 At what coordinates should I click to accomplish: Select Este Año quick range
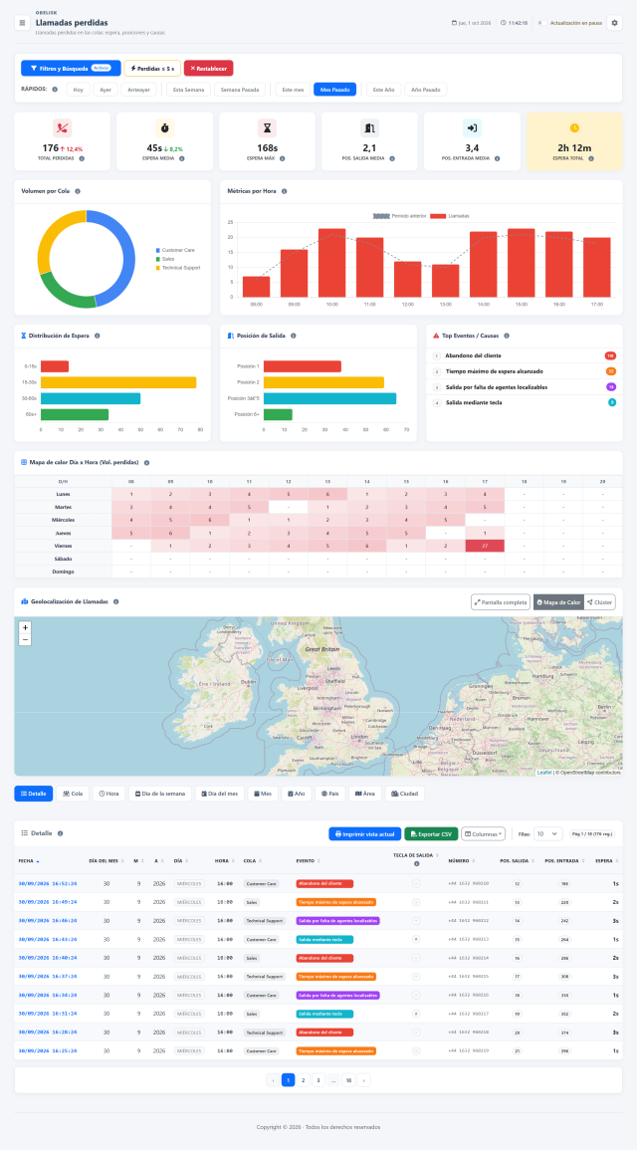pos(383,90)
